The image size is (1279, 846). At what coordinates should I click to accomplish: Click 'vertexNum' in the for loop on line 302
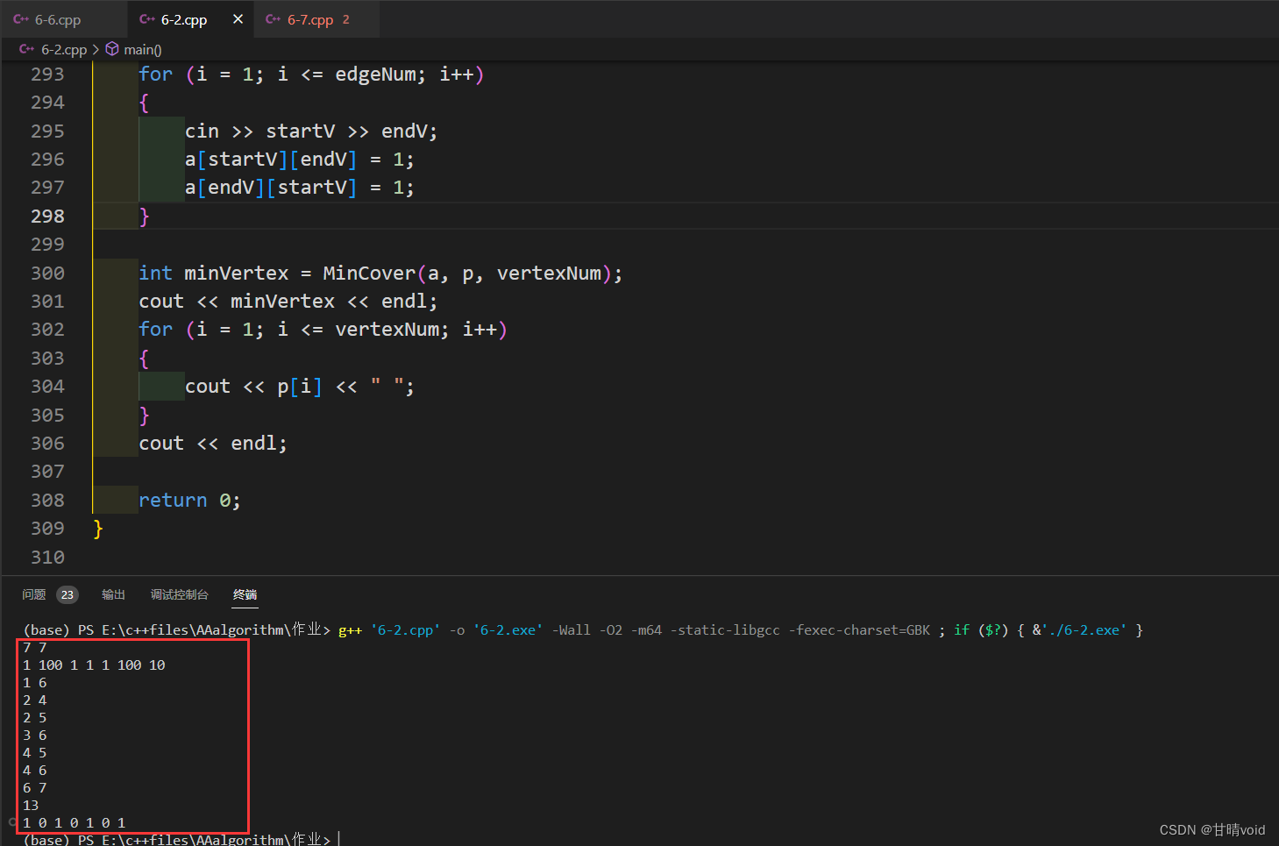tap(387, 330)
